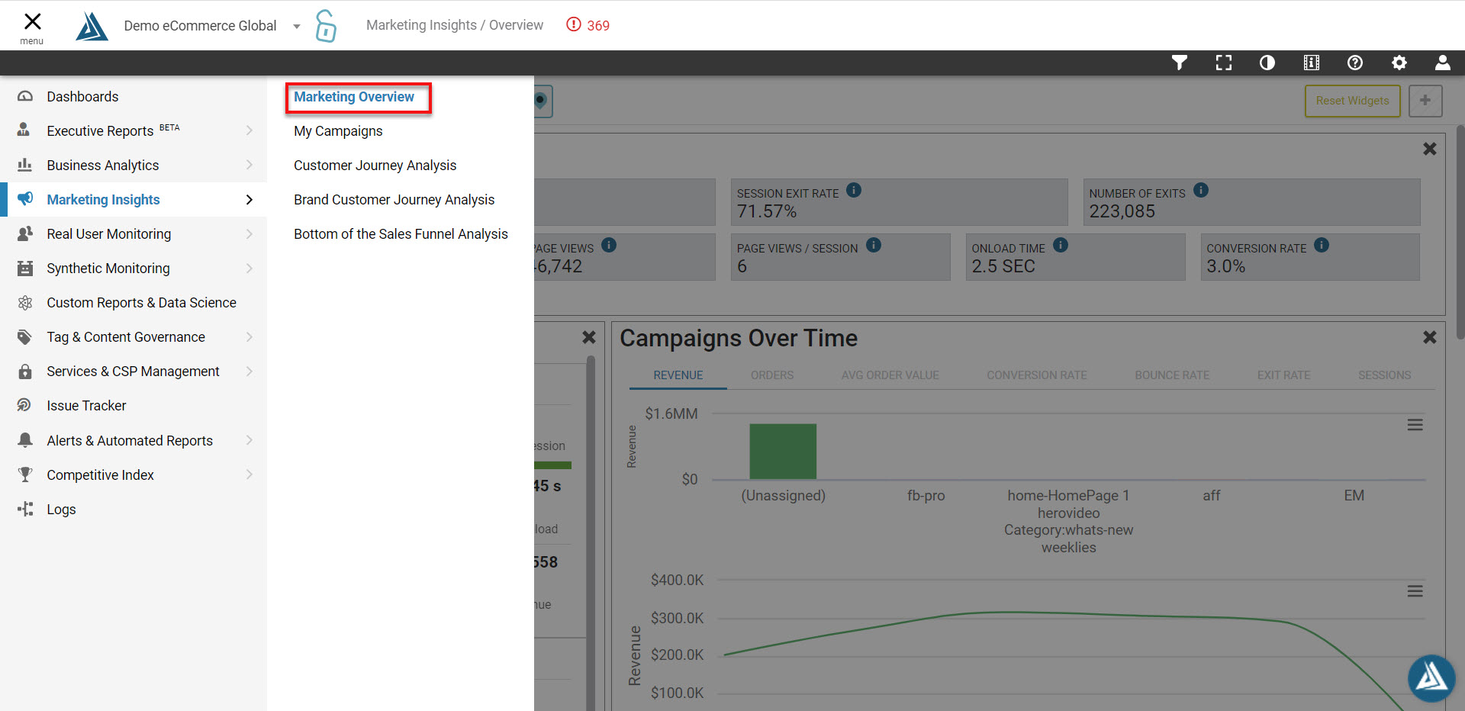Click the Page Views / Session info icon

click(874, 245)
